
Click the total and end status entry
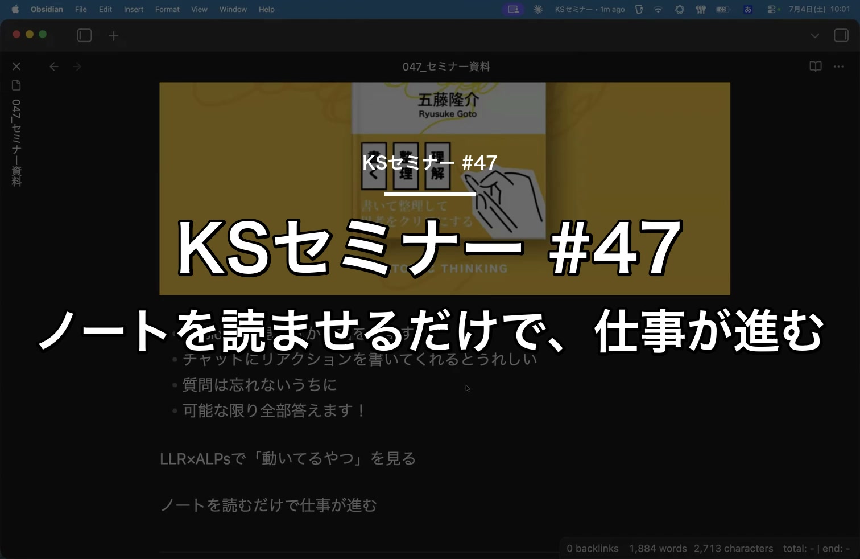[816, 549]
